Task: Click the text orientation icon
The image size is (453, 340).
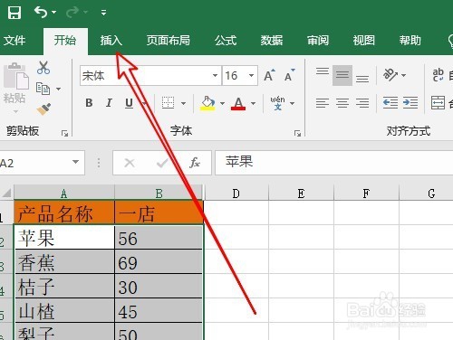Action: tap(390, 75)
